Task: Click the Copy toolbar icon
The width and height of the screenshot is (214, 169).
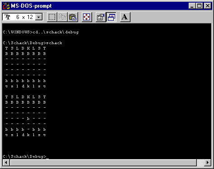Action: coord(62,17)
